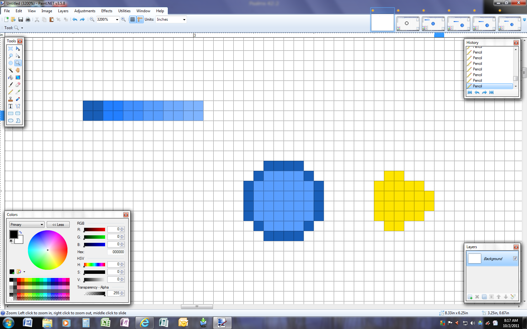Viewport: 527px width, 329px height.
Task: Select the Gradient tool
Action: (18, 77)
